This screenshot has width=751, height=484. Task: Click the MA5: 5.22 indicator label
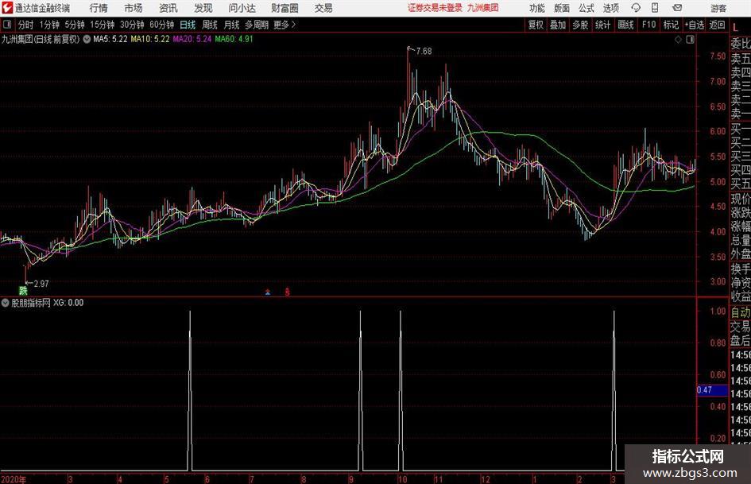click(x=110, y=39)
